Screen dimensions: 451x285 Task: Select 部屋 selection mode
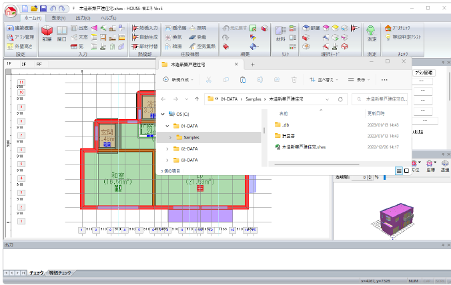click(311, 28)
